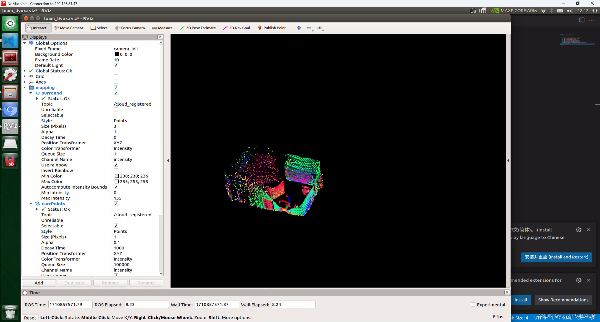The image size is (600, 322).
Task: Activate the Publish Point tool
Action: click(272, 28)
